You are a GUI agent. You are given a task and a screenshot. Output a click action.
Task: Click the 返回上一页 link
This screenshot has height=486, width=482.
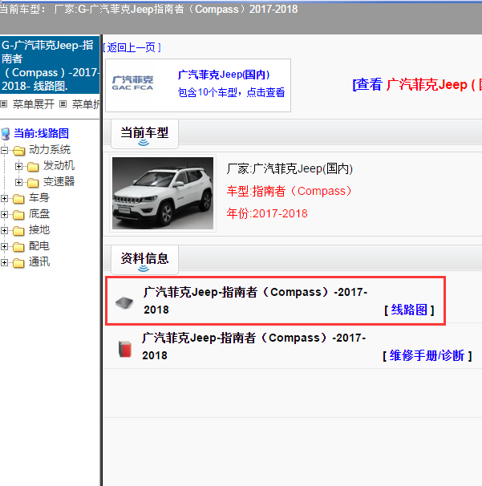pyautogui.click(x=132, y=48)
